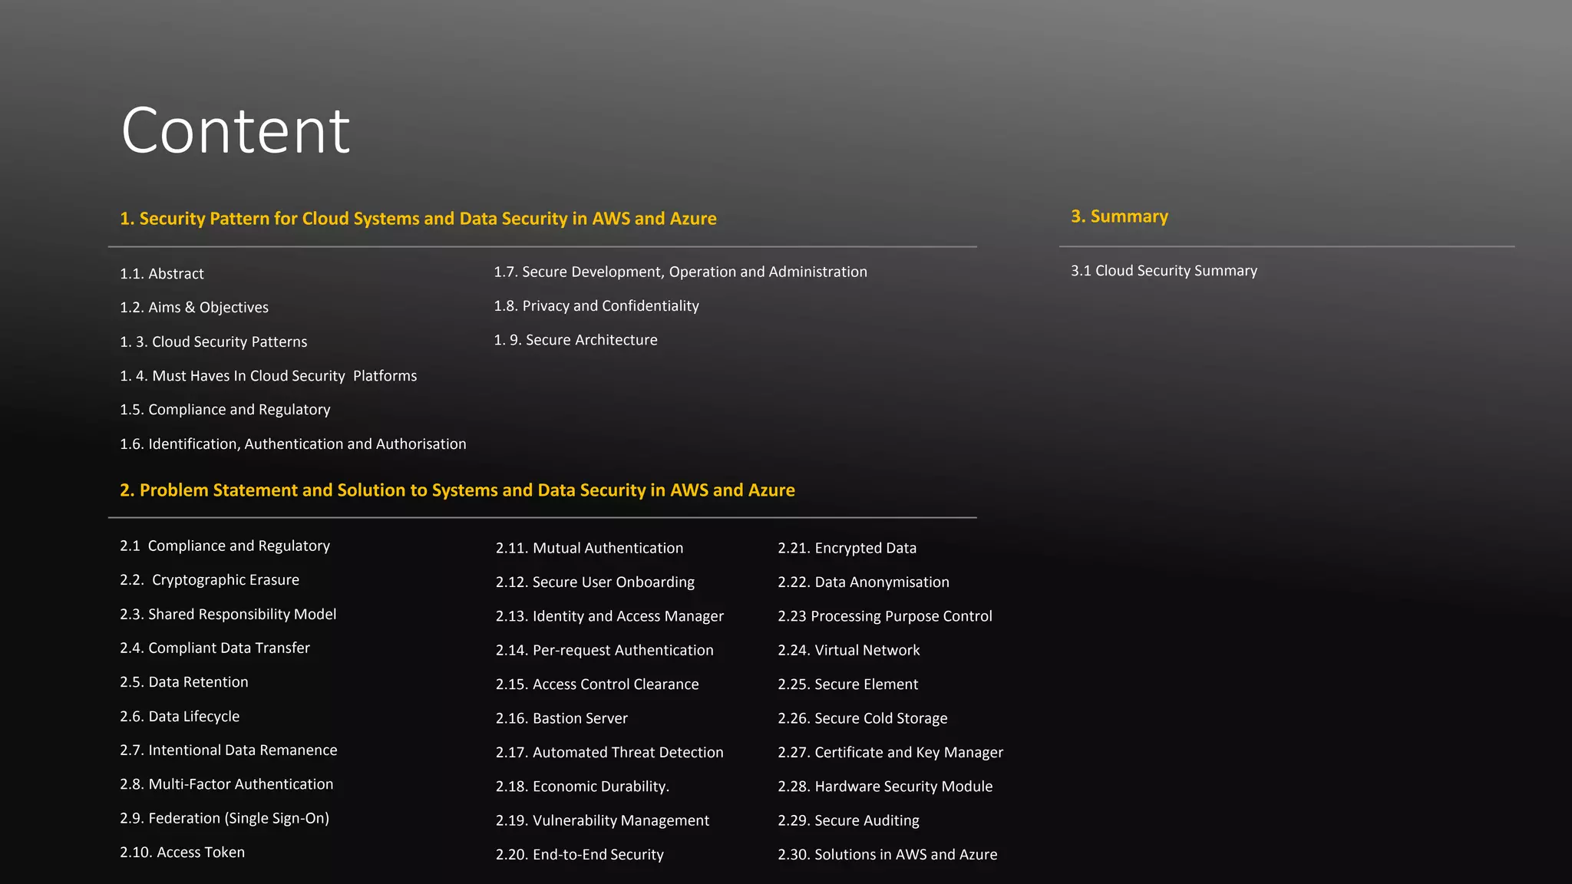Select 1.8. Privacy and Confidentiality
The width and height of the screenshot is (1572, 884).
tap(596, 306)
